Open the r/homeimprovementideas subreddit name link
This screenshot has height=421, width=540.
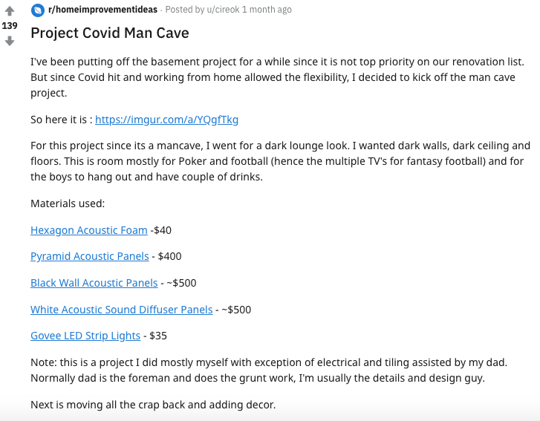[103, 10]
